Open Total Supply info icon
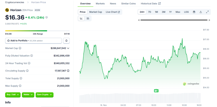 click(x=21, y=78)
